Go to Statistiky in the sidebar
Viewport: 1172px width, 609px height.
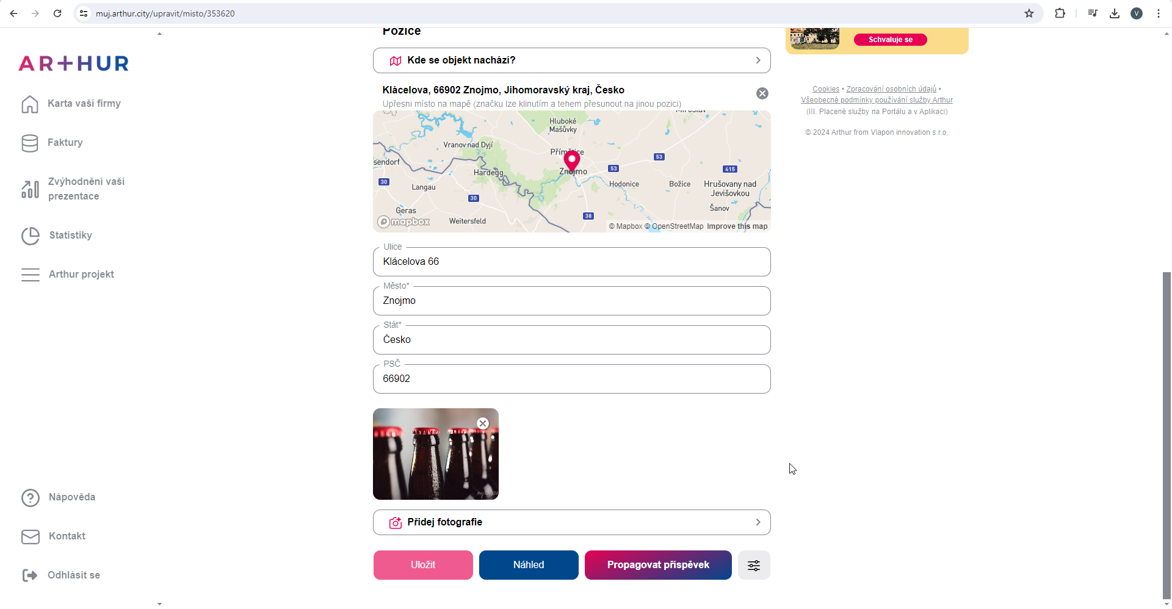pos(70,236)
